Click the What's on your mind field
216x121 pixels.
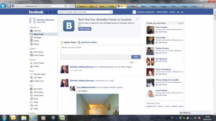pos(101,50)
